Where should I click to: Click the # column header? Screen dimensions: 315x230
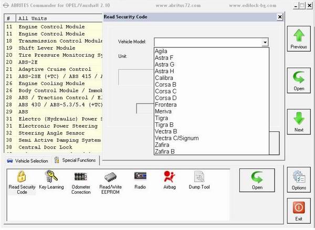click(x=10, y=18)
